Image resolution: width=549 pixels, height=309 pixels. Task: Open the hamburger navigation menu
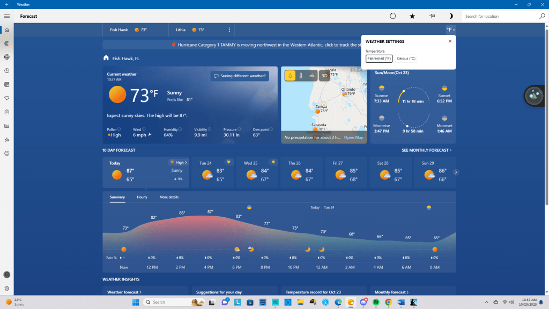coord(6,16)
